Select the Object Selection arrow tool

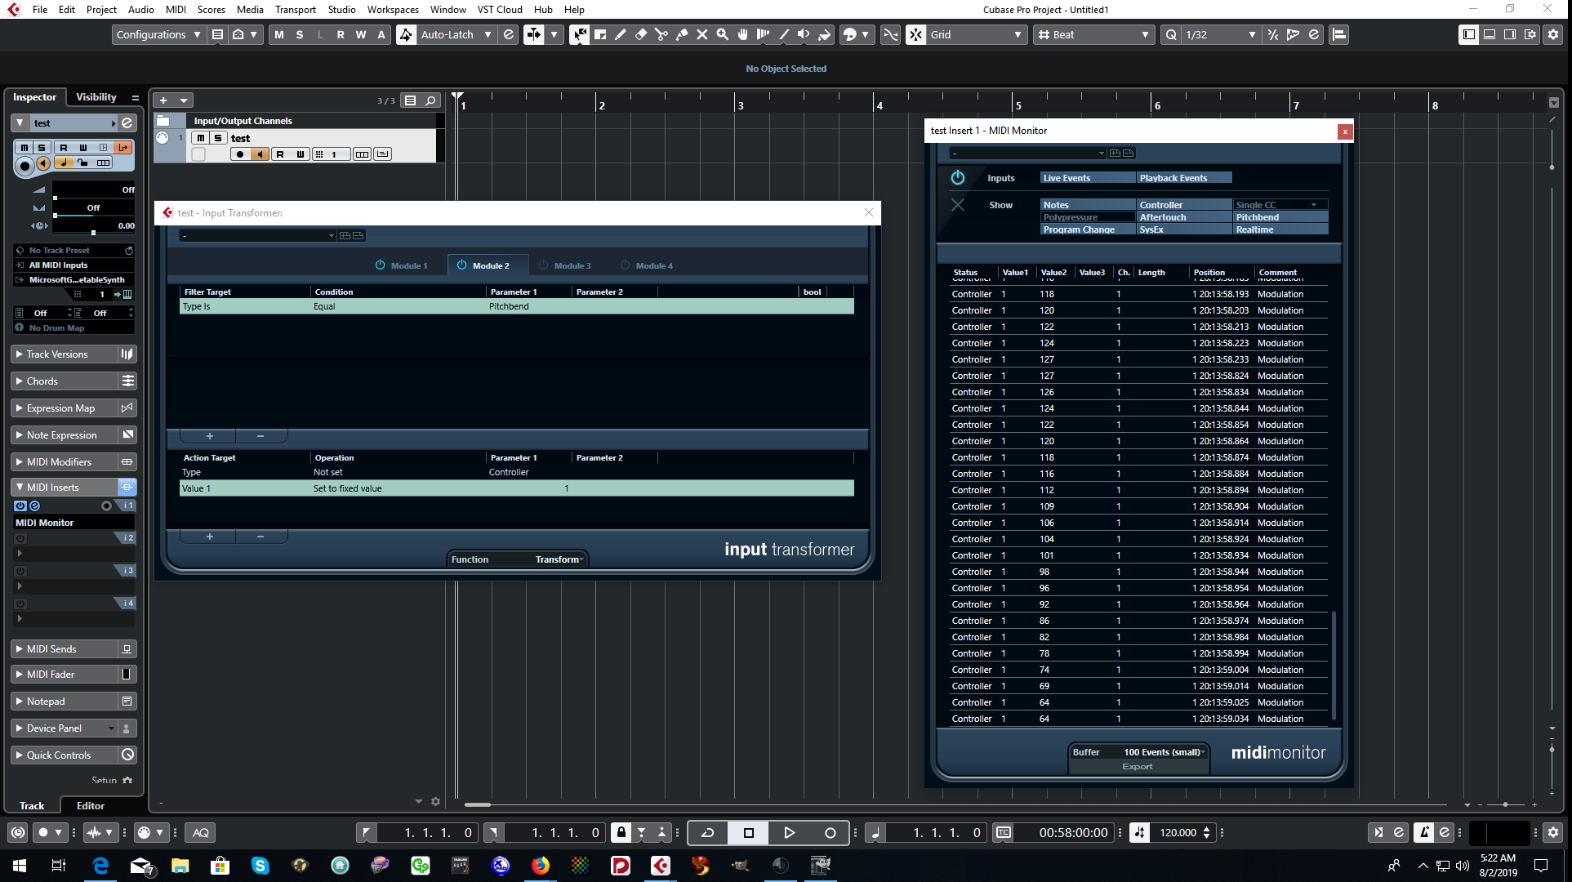click(x=579, y=34)
